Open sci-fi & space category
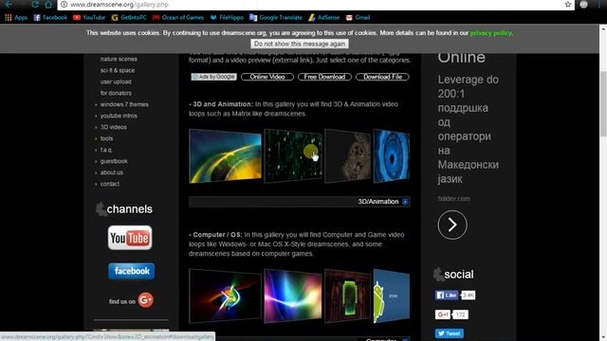Screen dimensions: 607x341 pos(118,70)
